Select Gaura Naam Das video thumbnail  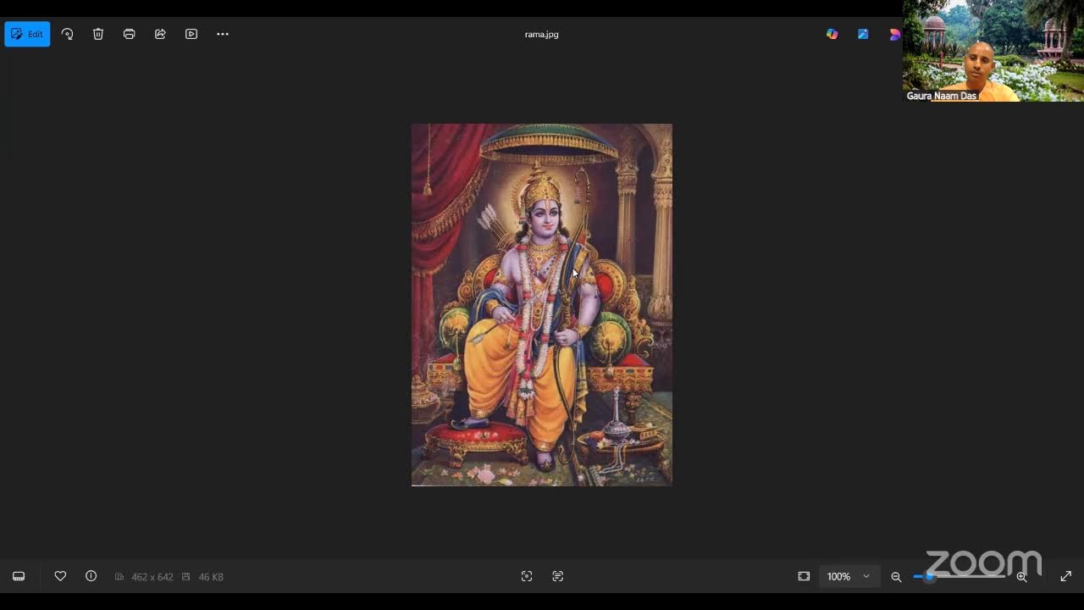coord(993,51)
